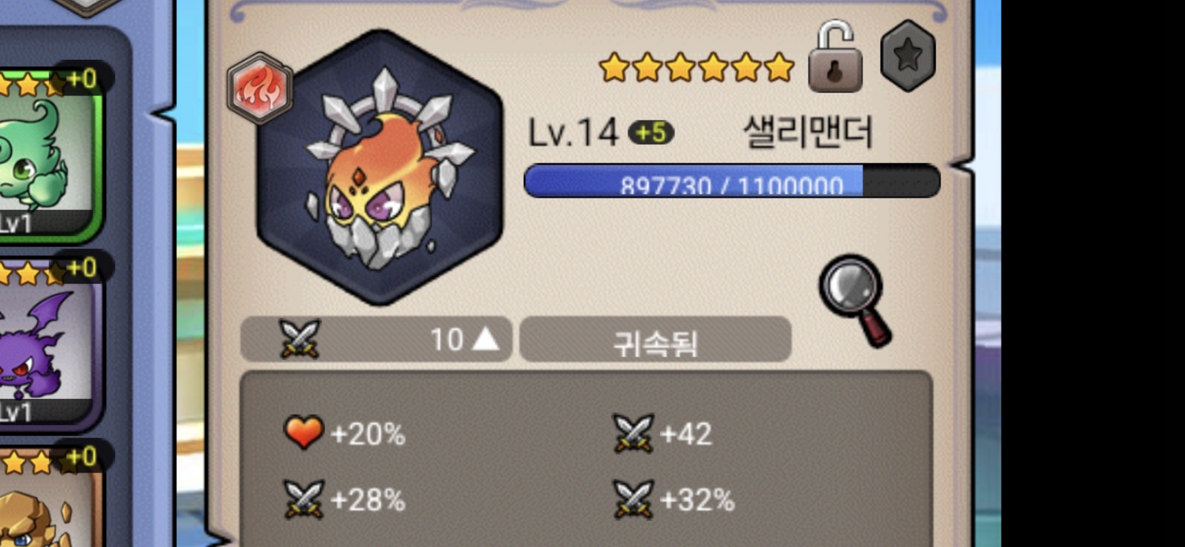Viewport: 1185px width, 547px height.
Task: Tap the fire element badge
Action: [x=260, y=88]
